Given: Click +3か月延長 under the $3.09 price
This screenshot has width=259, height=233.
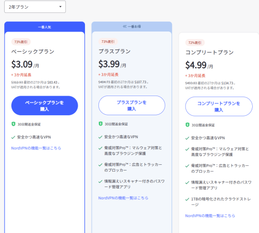Looking at the screenshot, I should pos(21,75).
